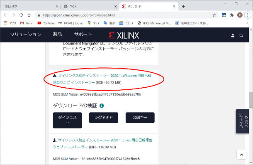Viewport: 253px width, 165px height.
Task: Open the Apps grid bookmark
Action: pyautogui.click(x=10, y=23)
